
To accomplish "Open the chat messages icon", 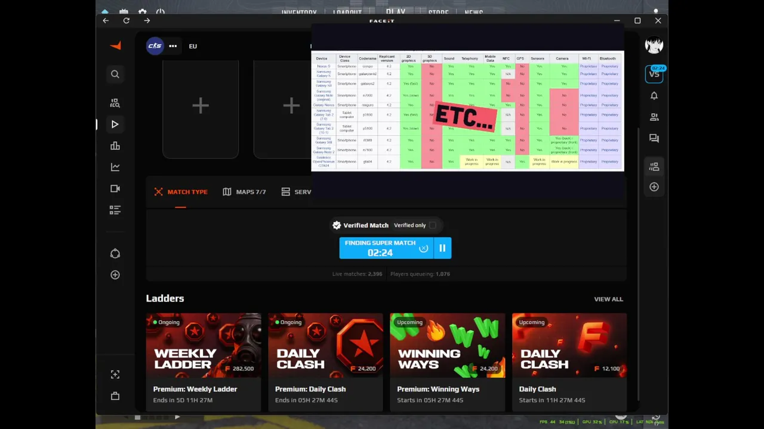I will coord(654,138).
